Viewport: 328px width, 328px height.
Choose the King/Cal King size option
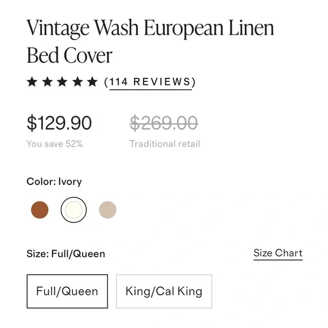click(164, 291)
